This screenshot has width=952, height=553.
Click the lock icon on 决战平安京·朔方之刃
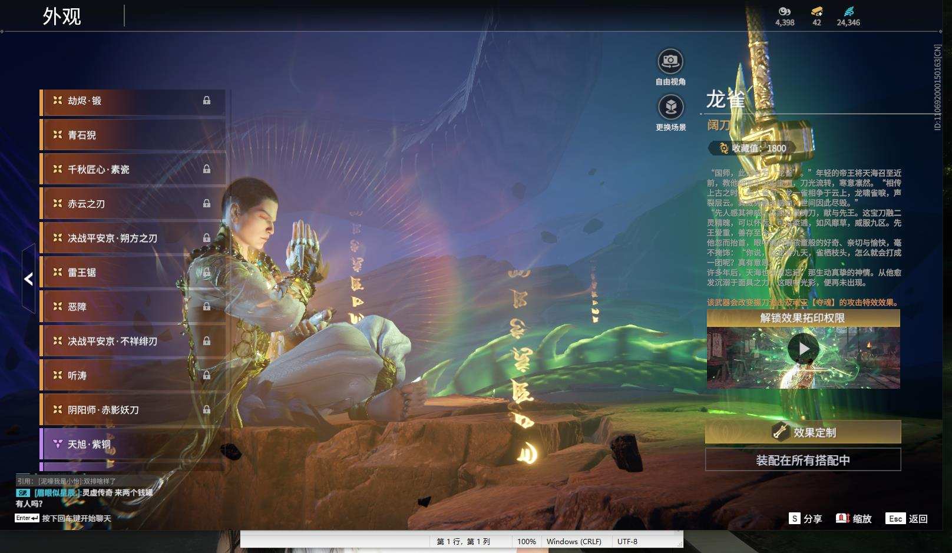tap(207, 238)
